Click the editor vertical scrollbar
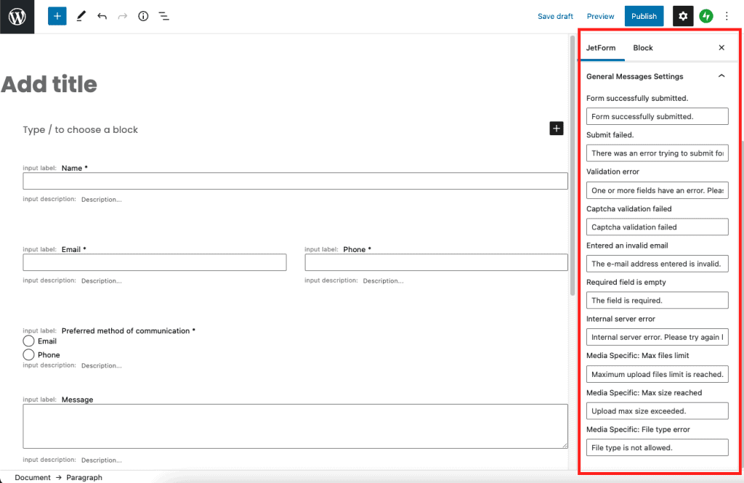The image size is (744, 483). (x=573, y=166)
